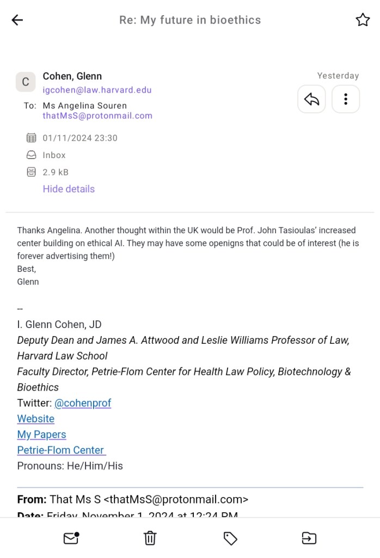The height and width of the screenshot is (558, 380).
Task: Open the My Papers link
Action: point(41,434)
